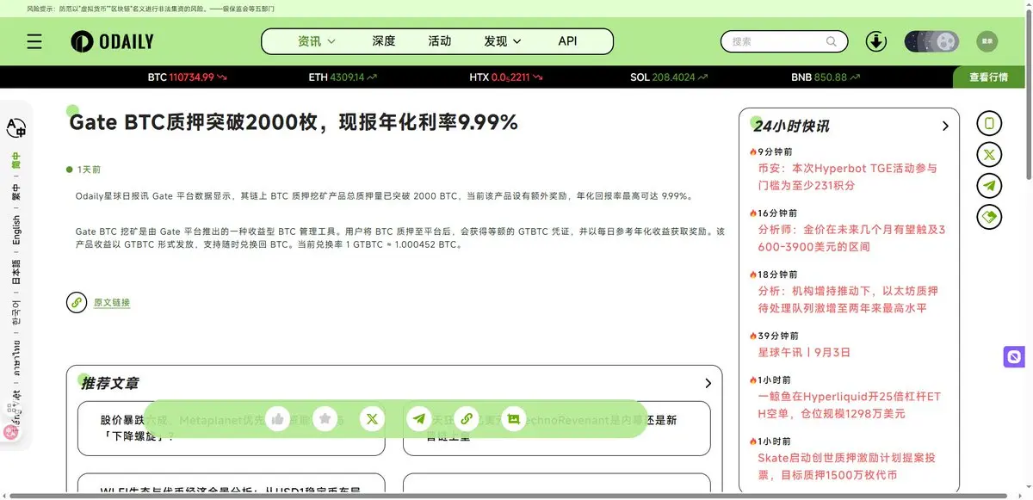Image resolution: width=1033 pixels, height=500 pixels.
Task: Switch site language to 日本語
Action: click(x=16, y=272)
